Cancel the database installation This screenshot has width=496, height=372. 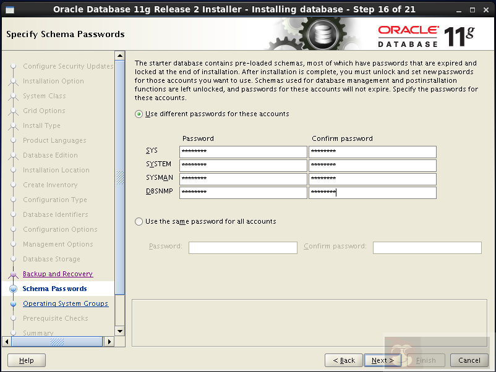point(469,360)
